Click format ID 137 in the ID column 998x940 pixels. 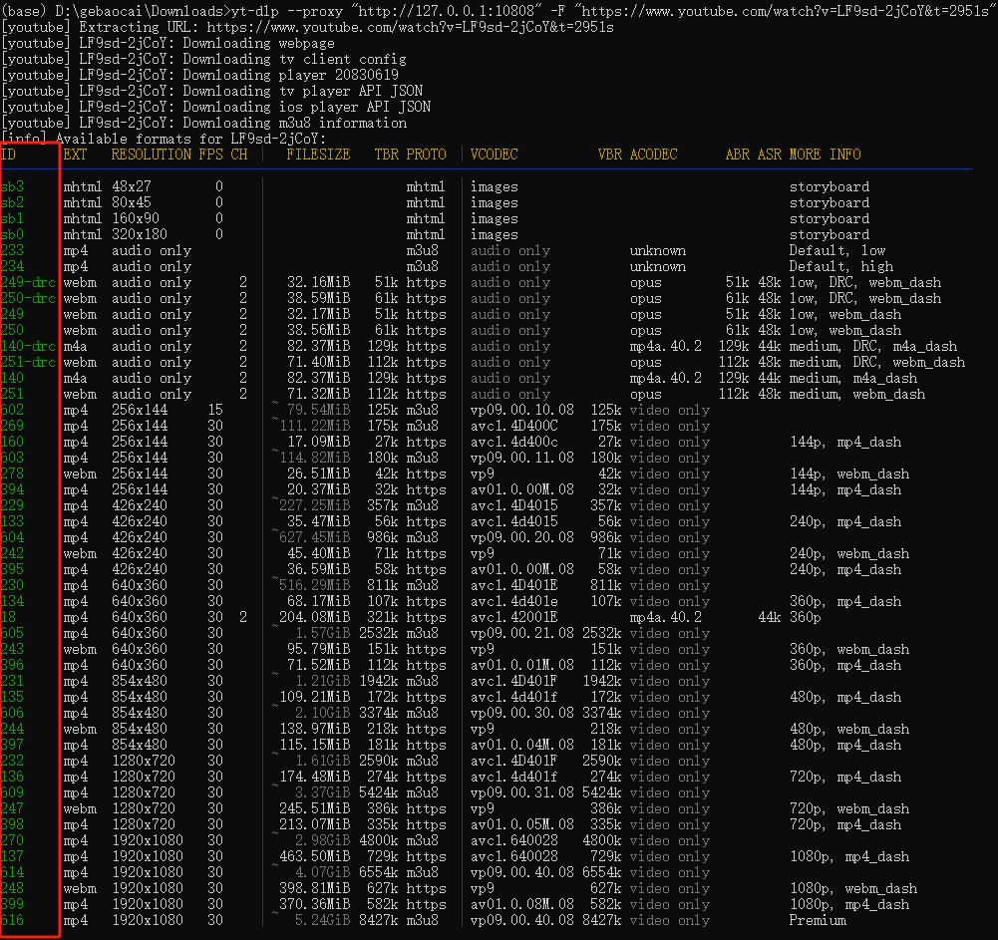13,856
